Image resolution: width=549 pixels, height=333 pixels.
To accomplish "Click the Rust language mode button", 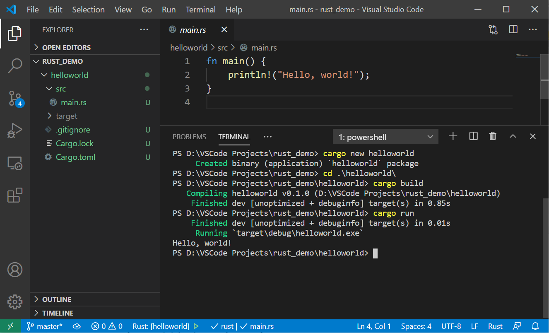I will click(495, 326).
